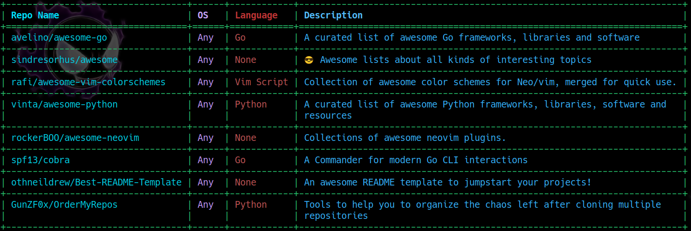Click the "Any" OS cell for spf13/cobra

point(205,160)
